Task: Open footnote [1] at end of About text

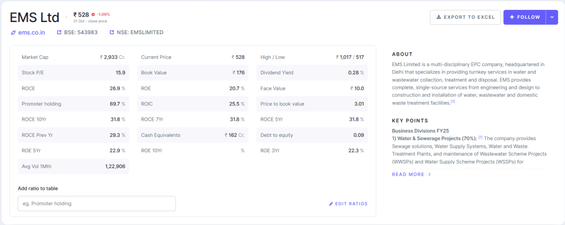Action: (452, 101)
